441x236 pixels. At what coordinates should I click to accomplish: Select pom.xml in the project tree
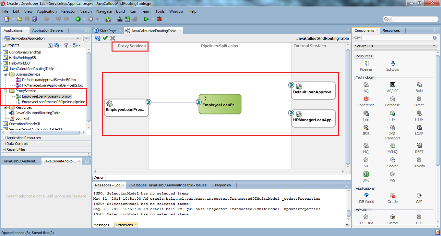tap(22, 118)
